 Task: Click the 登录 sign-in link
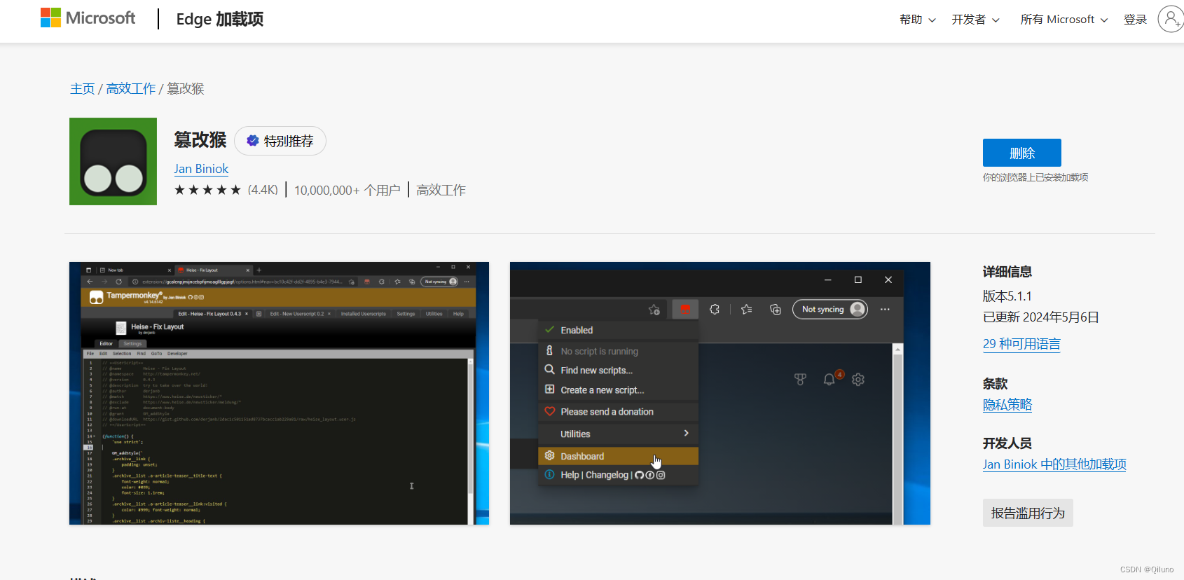coord(1135,20)
